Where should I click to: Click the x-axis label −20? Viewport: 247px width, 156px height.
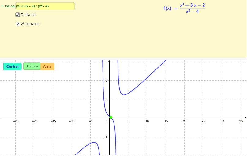pos(34,121)
